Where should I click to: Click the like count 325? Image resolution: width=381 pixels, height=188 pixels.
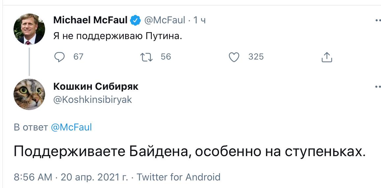click(256, 57)
